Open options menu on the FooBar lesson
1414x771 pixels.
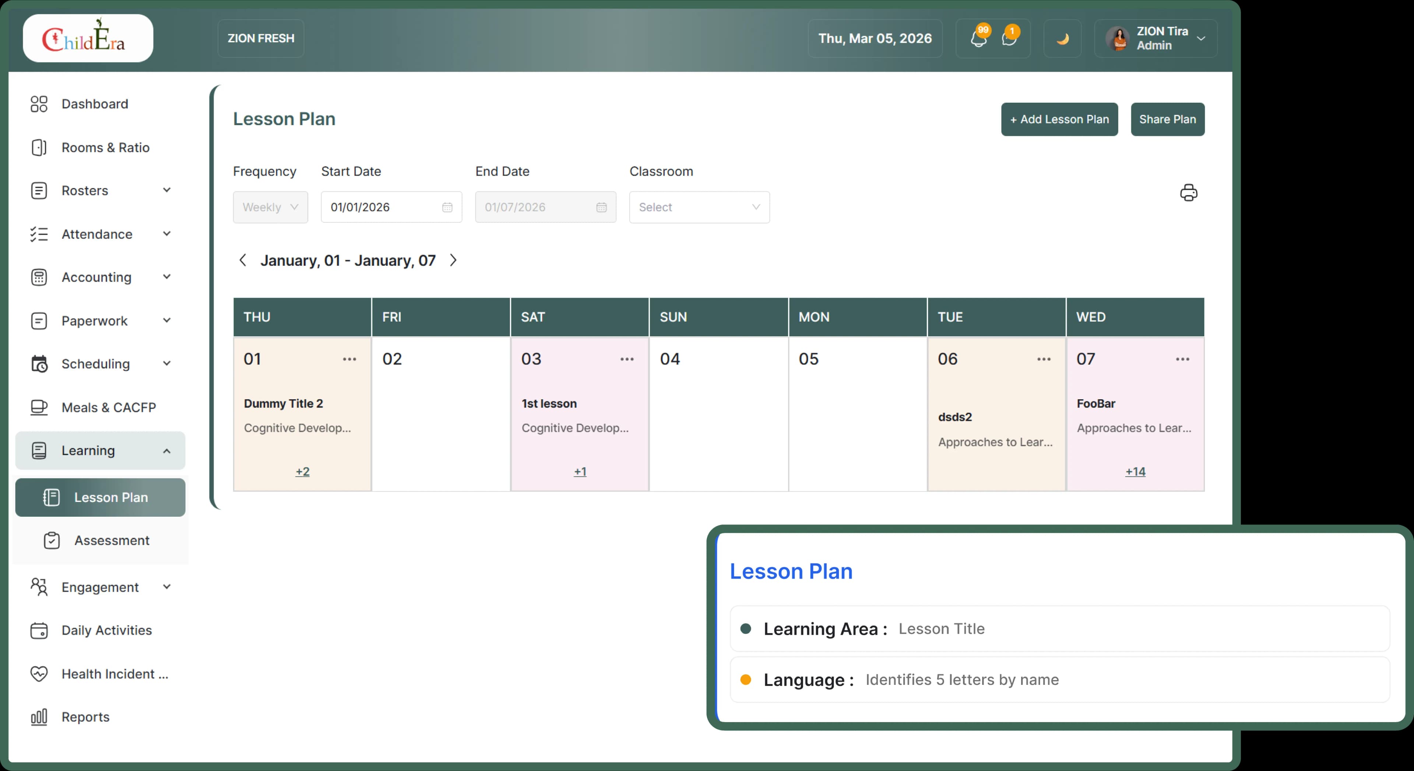coord(1183,359)
